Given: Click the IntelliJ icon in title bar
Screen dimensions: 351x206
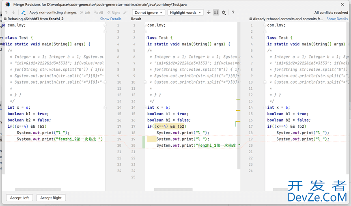Looking at the screenshot, I should 8,4.
